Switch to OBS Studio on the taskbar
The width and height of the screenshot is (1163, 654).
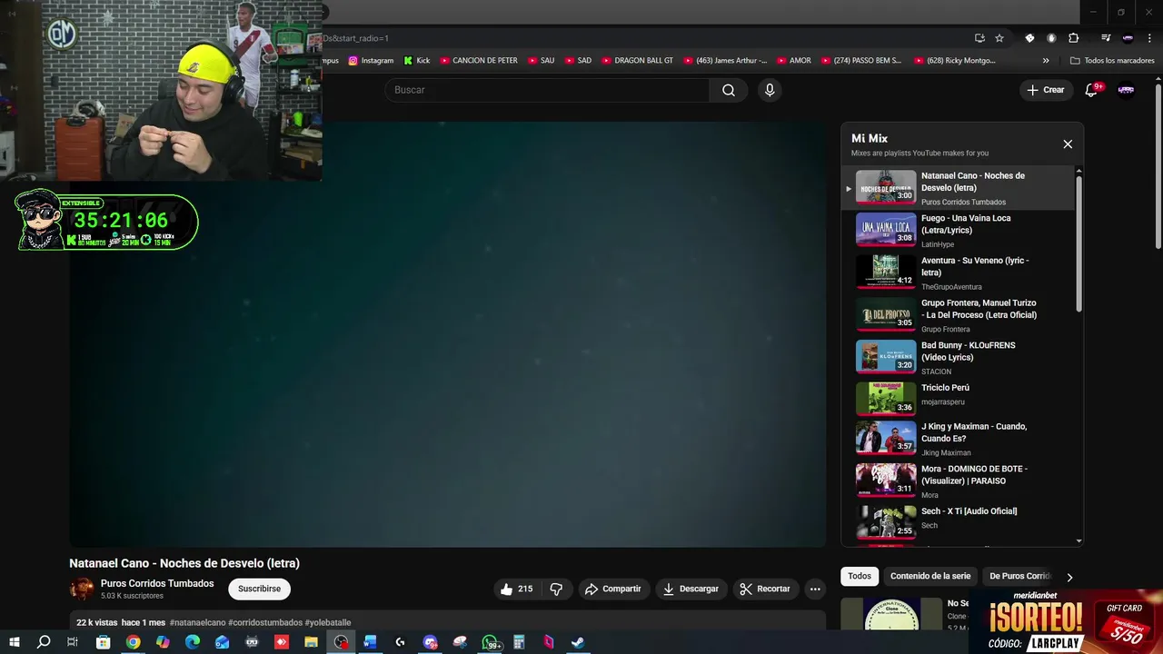pyautogui.click(x=341, y=642)
